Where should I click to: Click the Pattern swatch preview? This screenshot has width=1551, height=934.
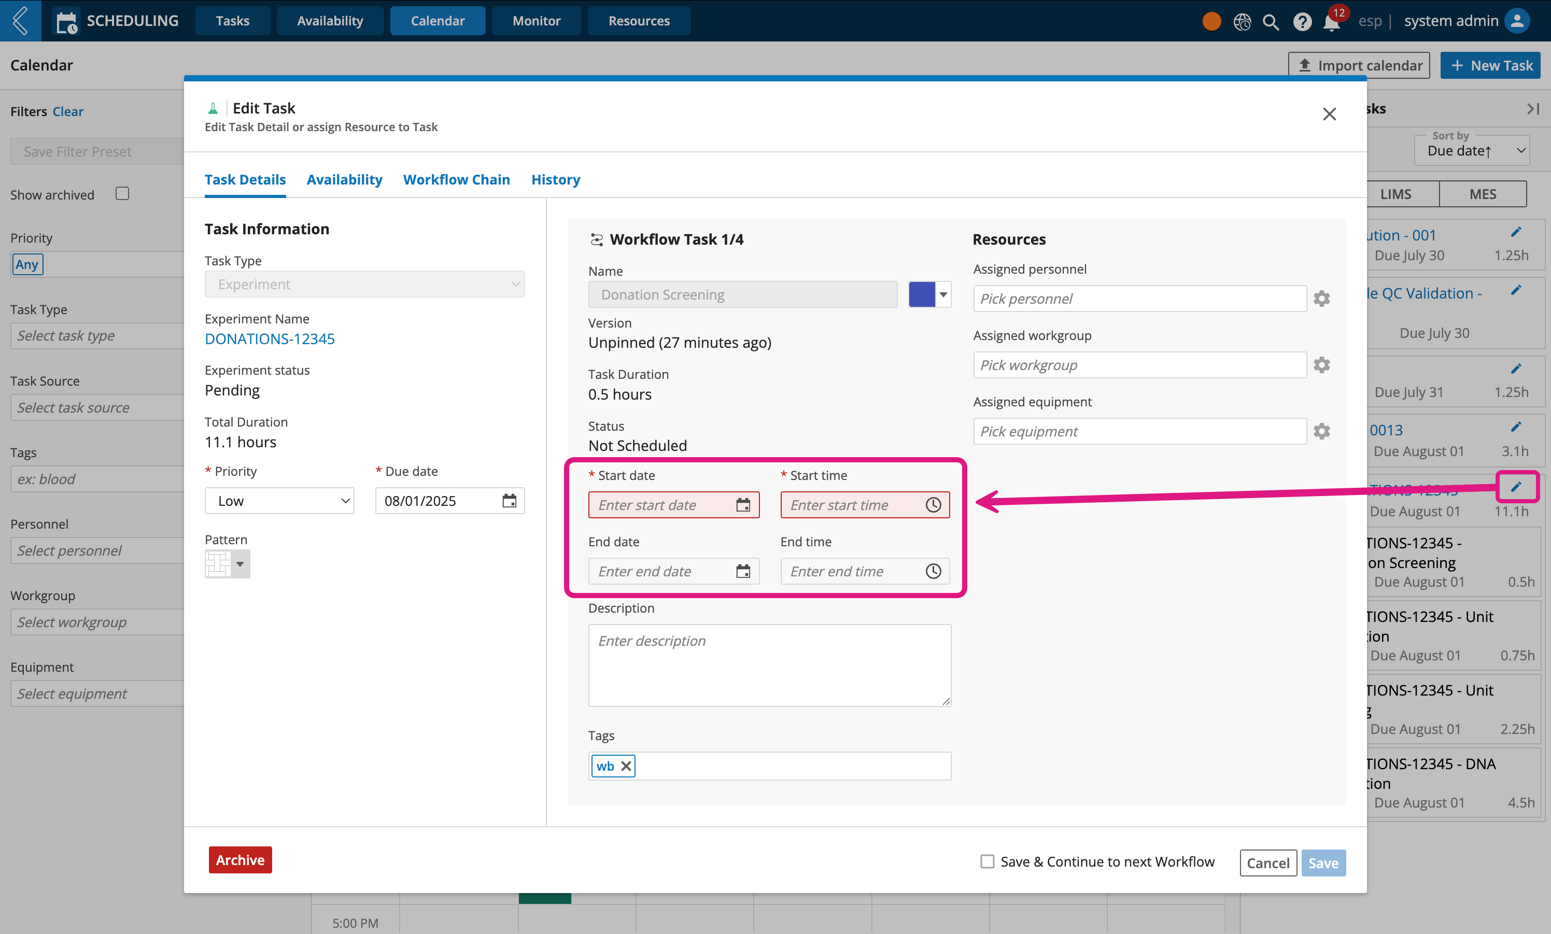(218, 564)
